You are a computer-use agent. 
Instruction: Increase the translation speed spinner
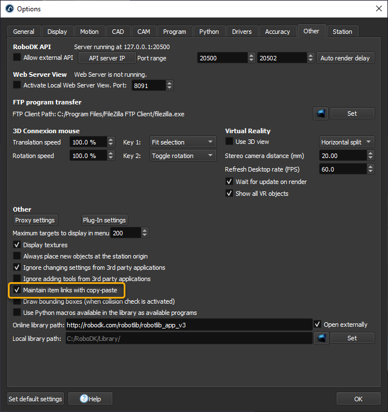110,139
